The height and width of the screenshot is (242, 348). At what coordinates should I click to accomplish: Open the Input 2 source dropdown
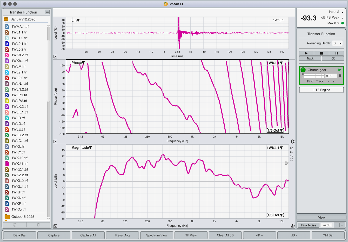(336, 12)
